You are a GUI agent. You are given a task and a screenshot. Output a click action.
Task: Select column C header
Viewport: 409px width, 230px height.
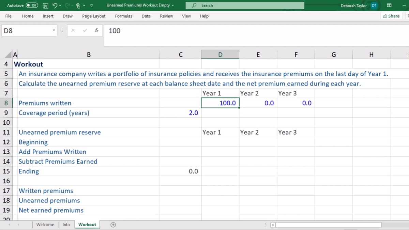click(x=180, y=55)
